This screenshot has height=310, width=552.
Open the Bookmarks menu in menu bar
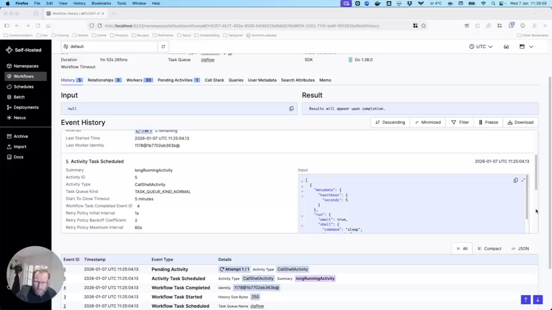pyautogui.click(x=101, y=3)
